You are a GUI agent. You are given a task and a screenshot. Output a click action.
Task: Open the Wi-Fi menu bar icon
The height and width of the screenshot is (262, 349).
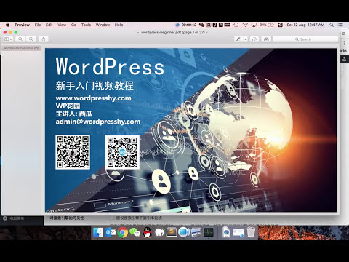pos(245,25)
